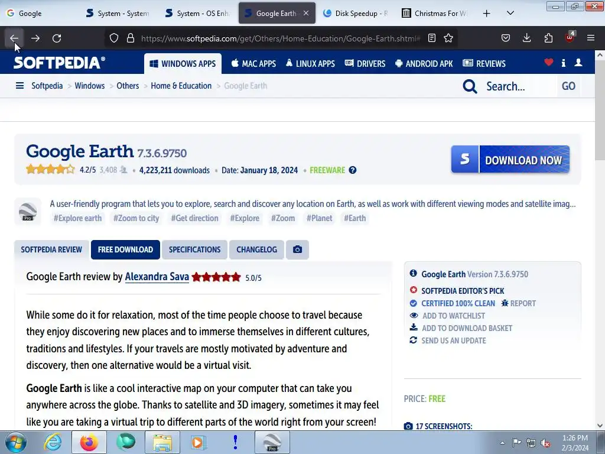Toggle reader view icon in address bar
605x454 pixels.
(x=432, y=38)
